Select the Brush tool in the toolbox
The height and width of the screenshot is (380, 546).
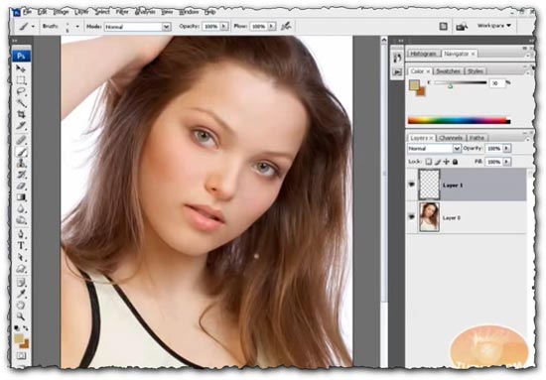[21, 152]
